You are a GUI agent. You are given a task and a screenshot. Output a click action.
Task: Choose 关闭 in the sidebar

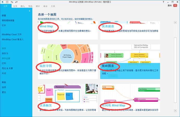tap(4, 73)
